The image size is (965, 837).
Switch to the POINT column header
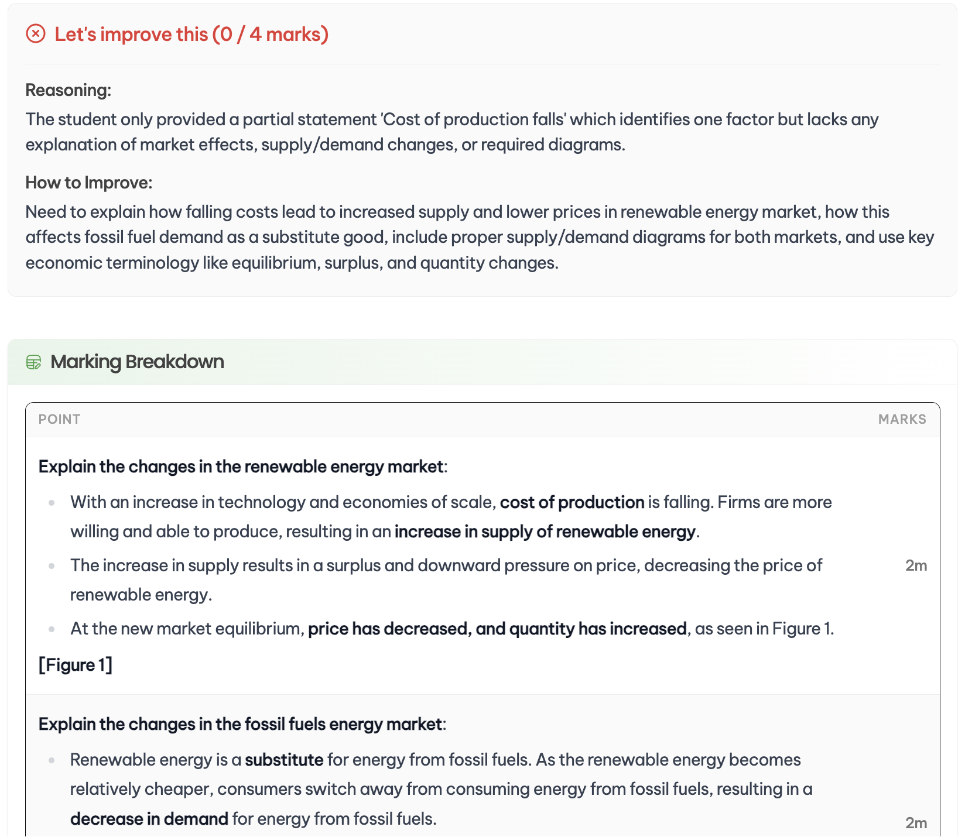59,419
